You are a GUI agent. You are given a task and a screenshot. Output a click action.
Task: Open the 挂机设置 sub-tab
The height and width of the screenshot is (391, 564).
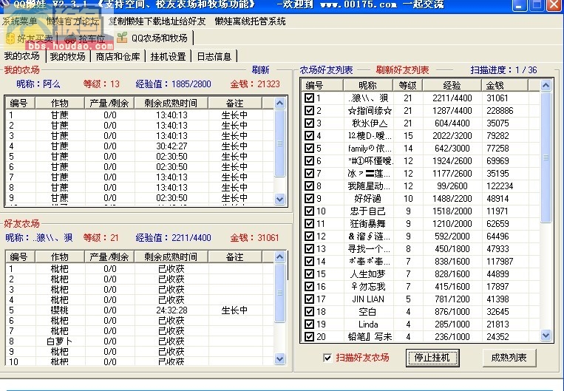(x=168, y=56)
